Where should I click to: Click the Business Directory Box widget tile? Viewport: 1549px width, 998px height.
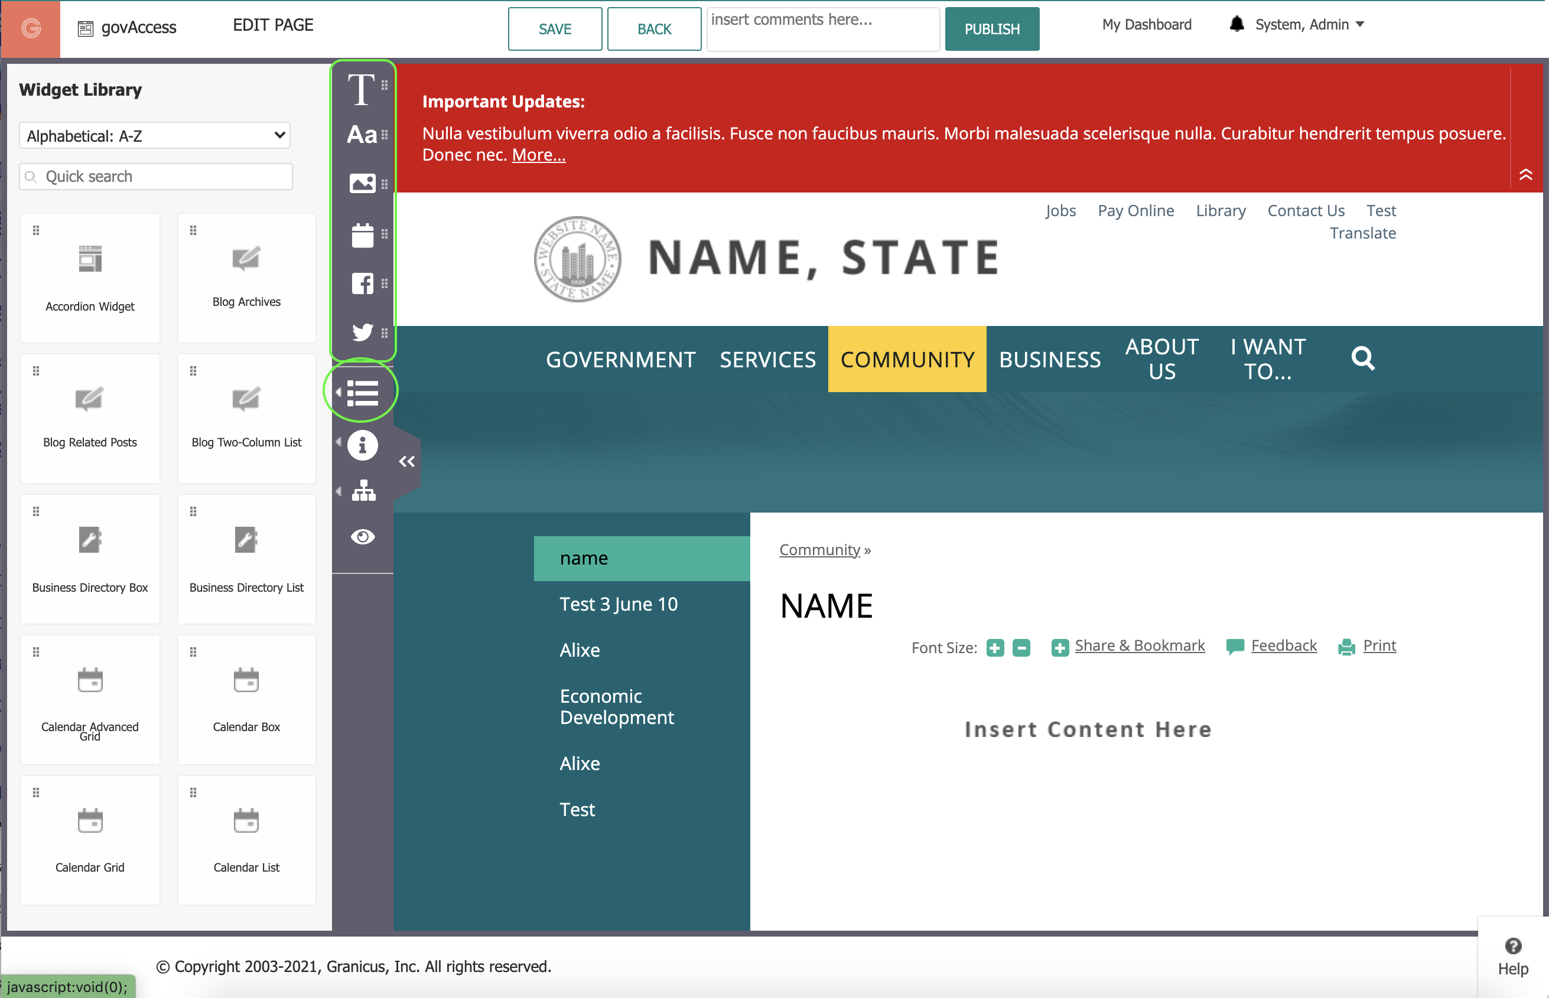(90, 559)
